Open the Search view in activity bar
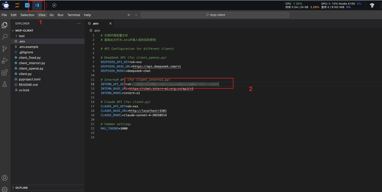 pyautogui.click(x=4, y=37)
